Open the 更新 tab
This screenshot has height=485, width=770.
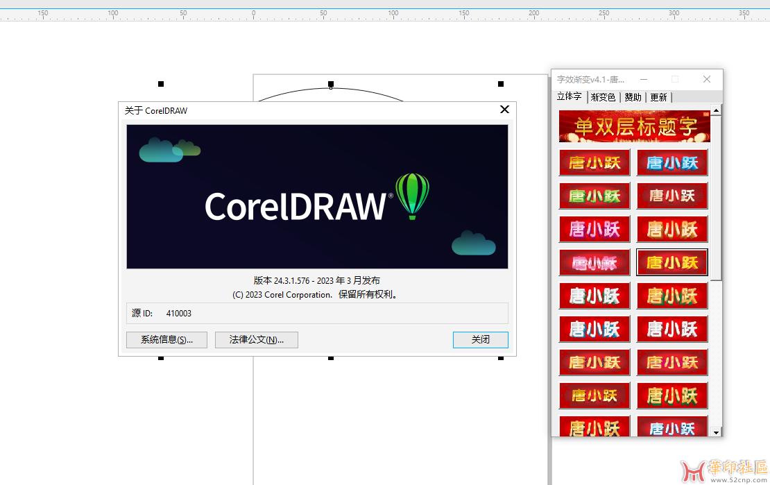pyautogui.click(x=658, y=98)
